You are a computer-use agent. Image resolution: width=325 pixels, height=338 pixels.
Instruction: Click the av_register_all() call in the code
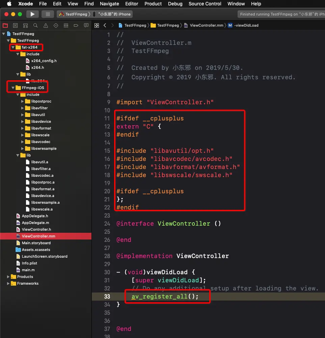point(165,297)
